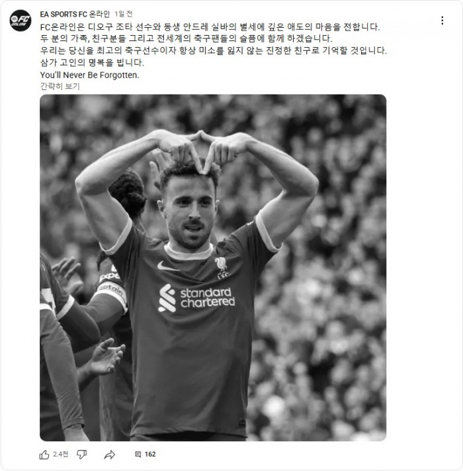Click the line ending with 슬픔에 함께 하겠습니다
This screenshot has width=463, height=471.
[x=186, y=38]
